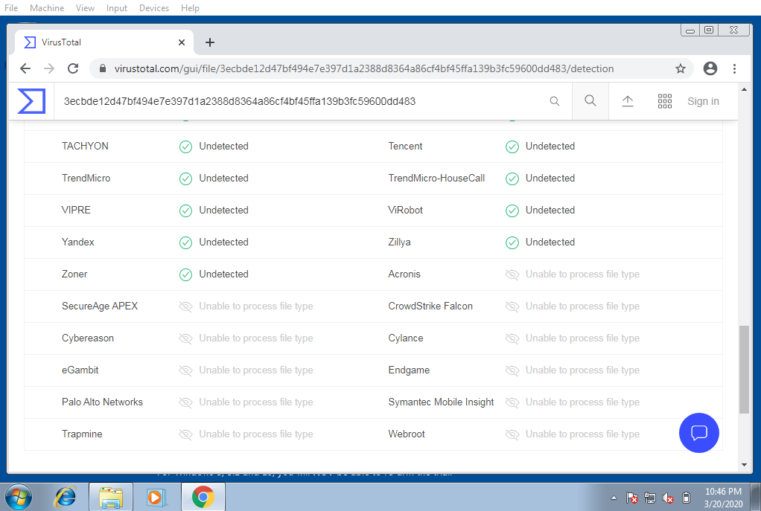Click the SecureAge APEX crossed-eye icon

(186, 306)
